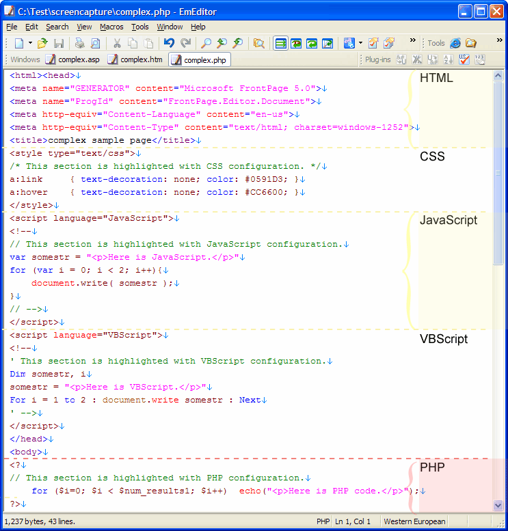Toggle the No Wrap mode button
508x531 pixels.
(x=280, y=43)
